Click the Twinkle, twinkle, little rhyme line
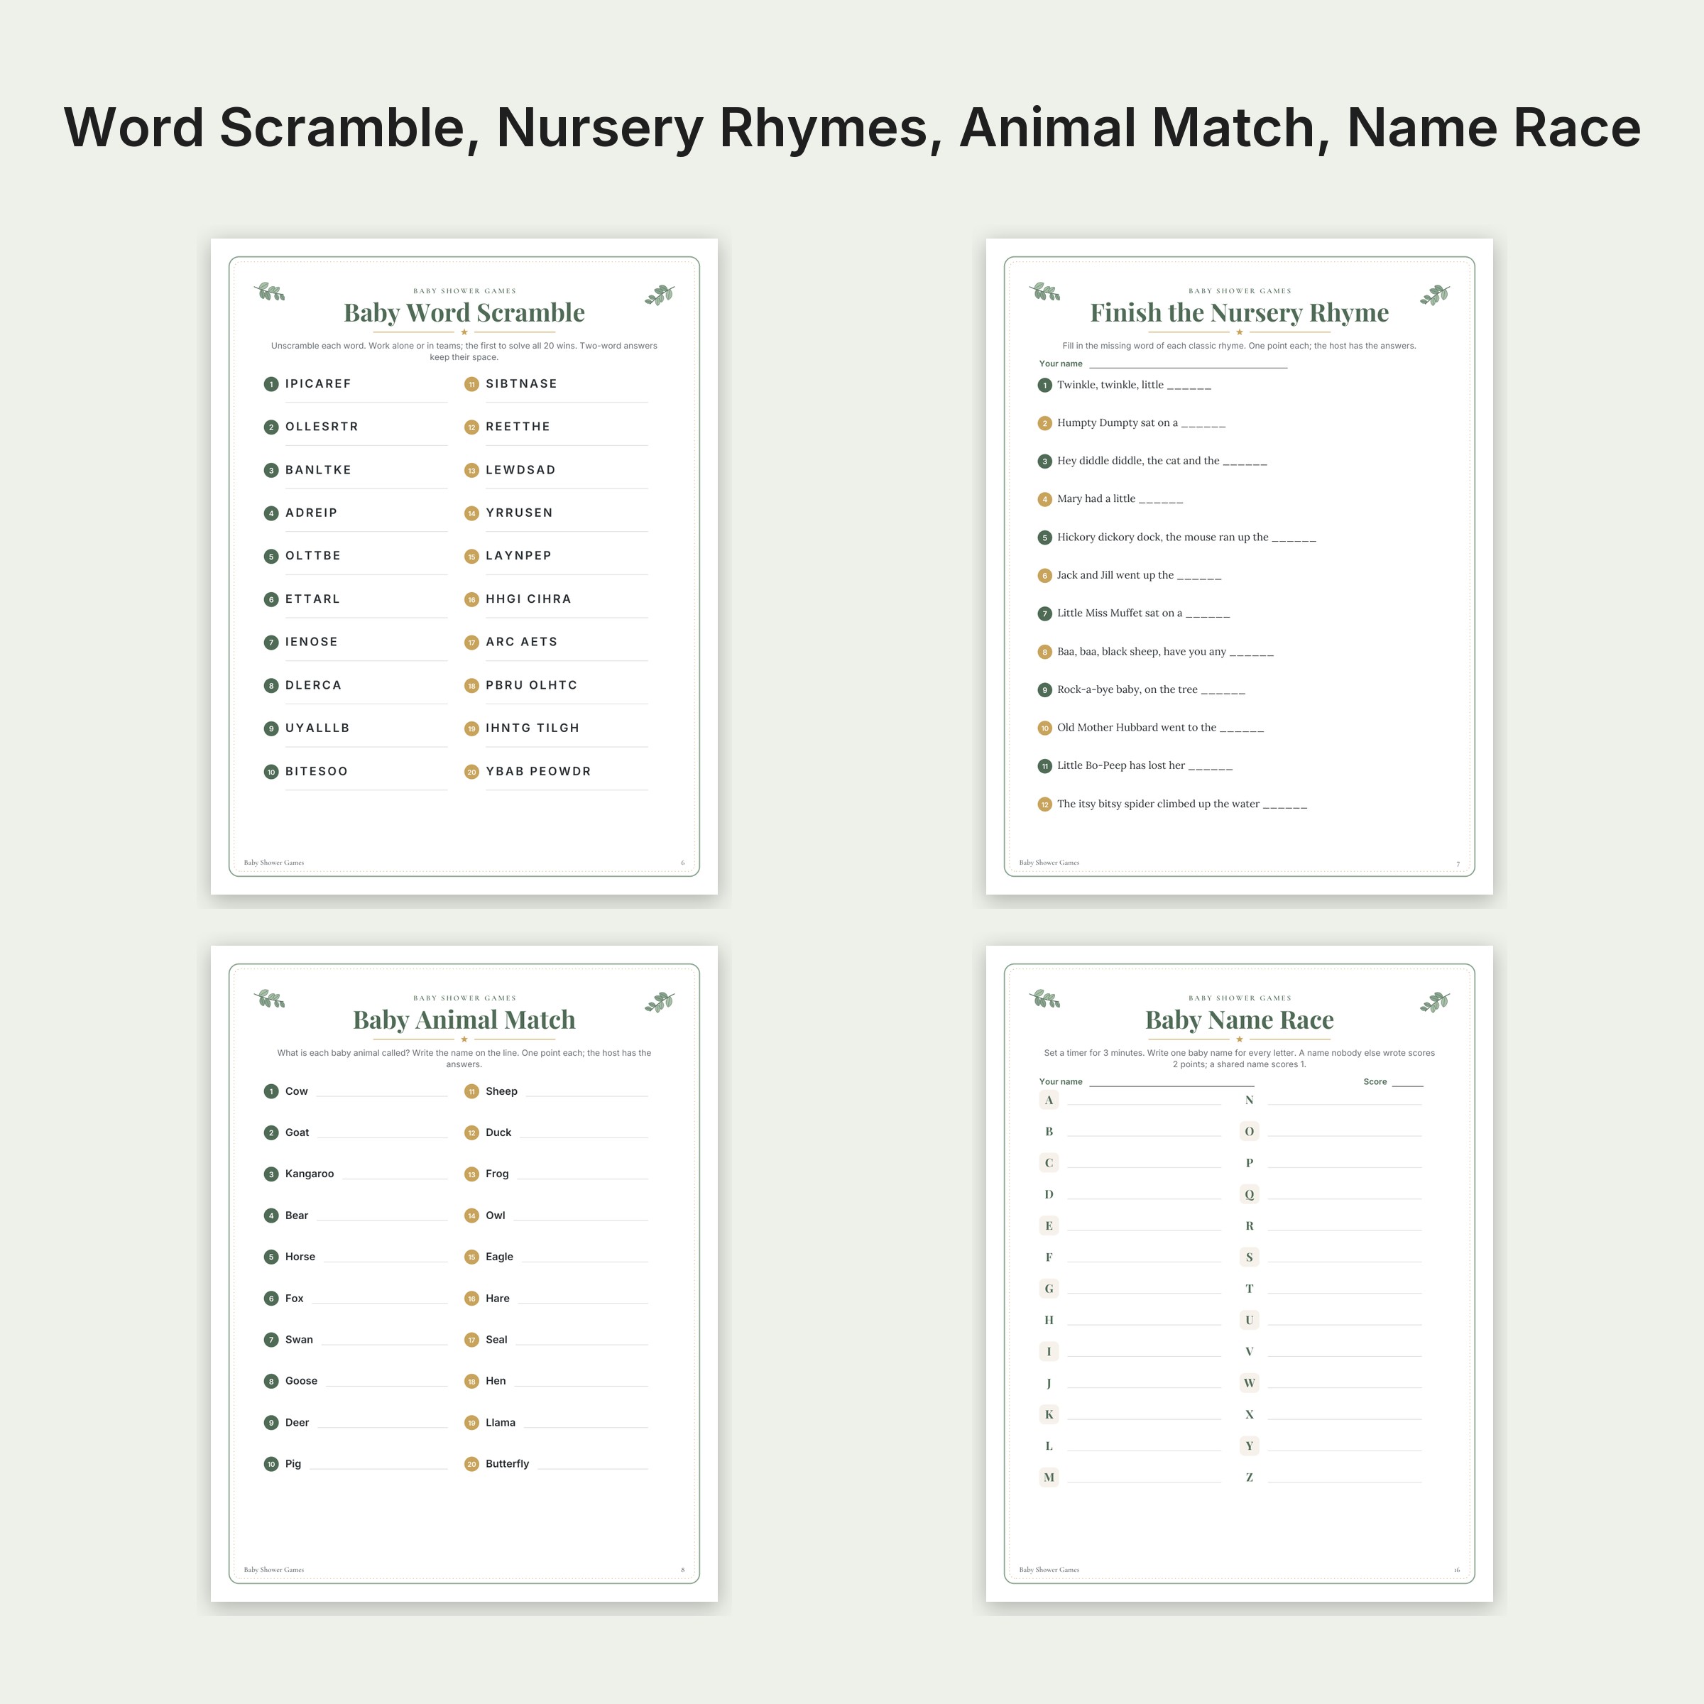 click(1135, 386)
